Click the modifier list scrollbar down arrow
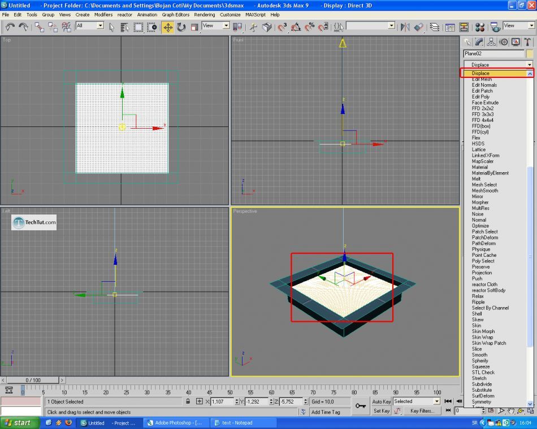Image resolution: width=537 pixels, height=429 pixels. click(530, 404)
